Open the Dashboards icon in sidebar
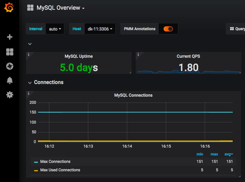The image size is (245, 182). pos(10,52)
